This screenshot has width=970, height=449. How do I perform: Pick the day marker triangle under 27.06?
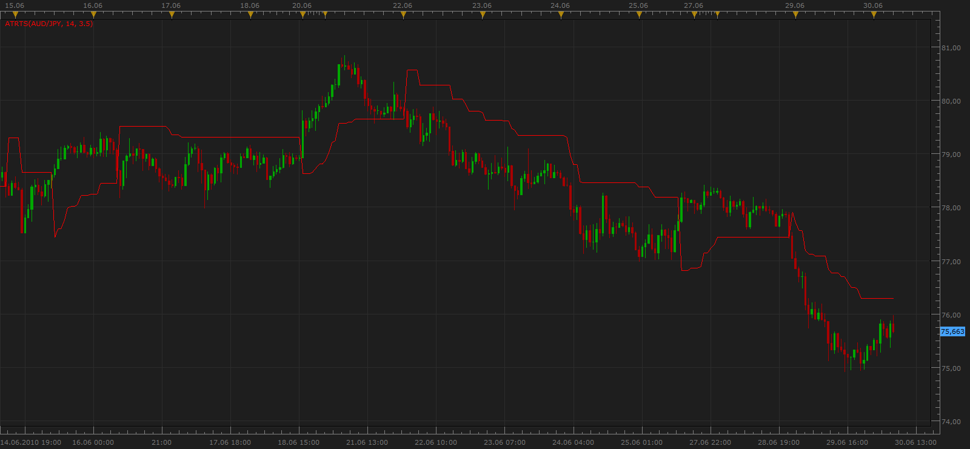point(695,15)
